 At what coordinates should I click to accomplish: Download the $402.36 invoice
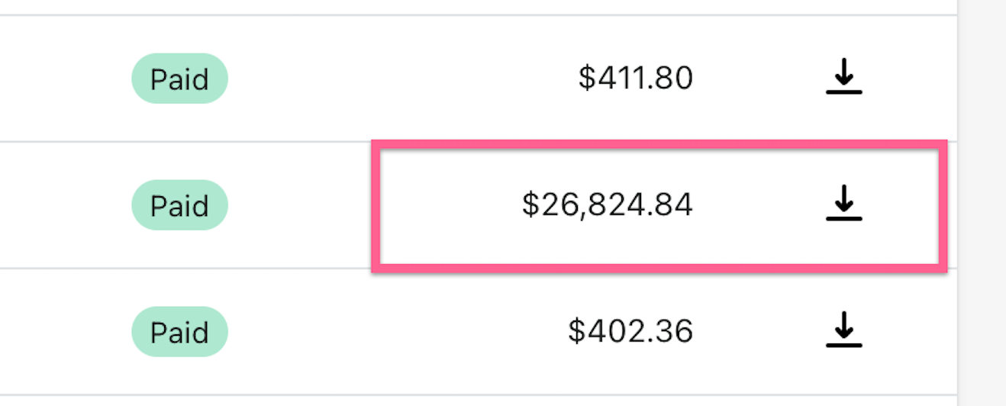843,330
